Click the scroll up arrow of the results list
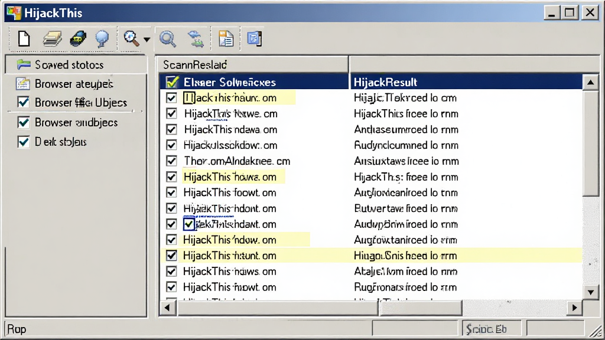 click(590, 83)
